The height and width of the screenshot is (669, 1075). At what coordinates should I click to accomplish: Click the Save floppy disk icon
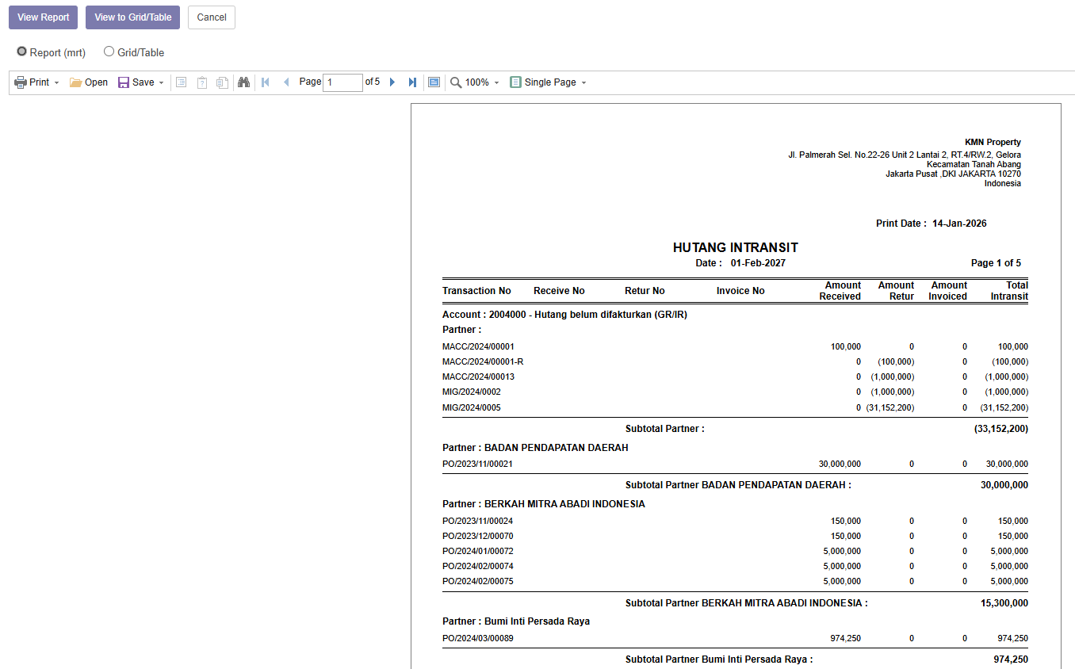(124, 82)
